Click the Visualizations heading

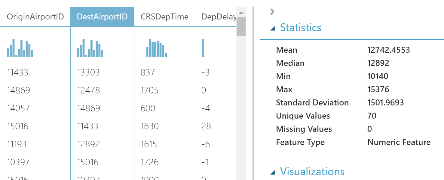click(312, 172)
